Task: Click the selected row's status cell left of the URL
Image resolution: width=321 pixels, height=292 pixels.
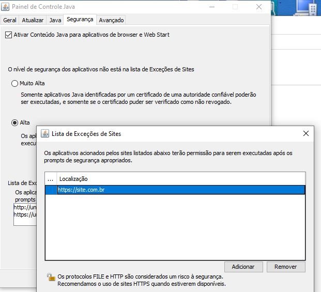Action: pos(51,190)
